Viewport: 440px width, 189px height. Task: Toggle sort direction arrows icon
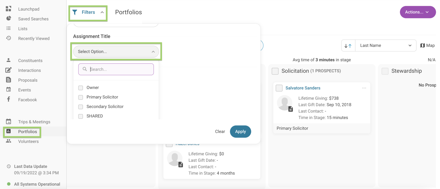(x=348, y=46)
